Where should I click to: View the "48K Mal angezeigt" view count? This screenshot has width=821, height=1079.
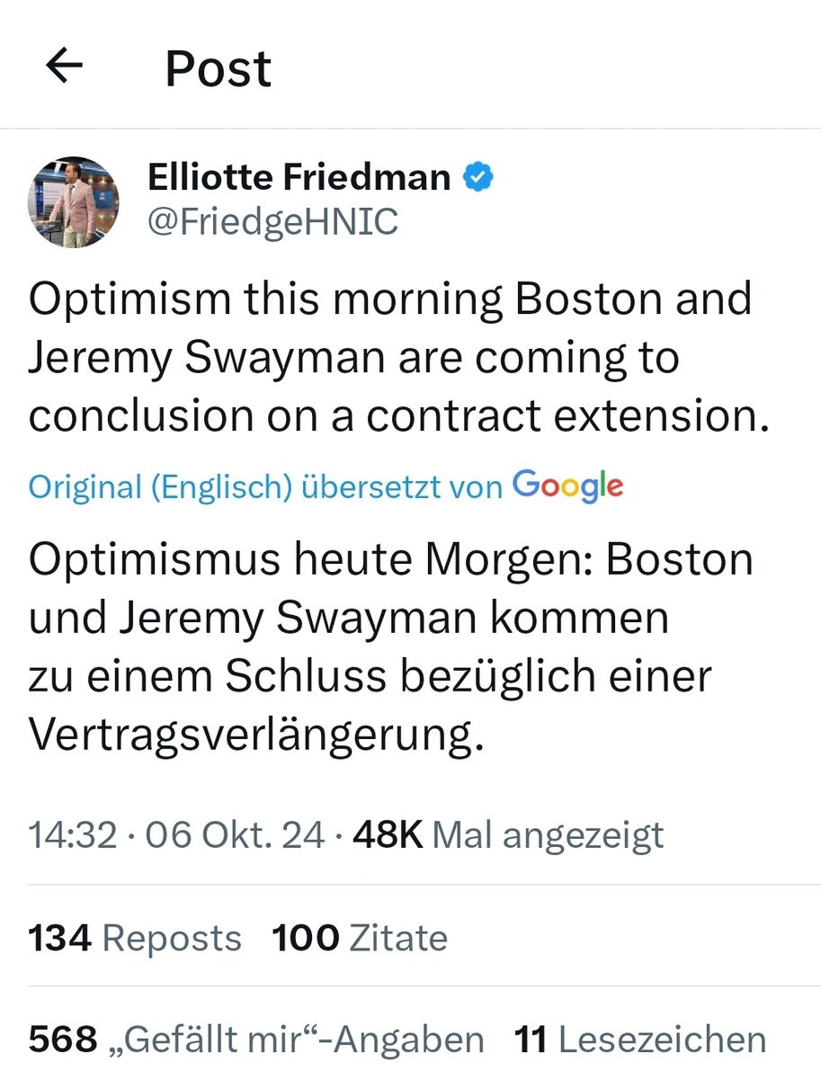508,835
